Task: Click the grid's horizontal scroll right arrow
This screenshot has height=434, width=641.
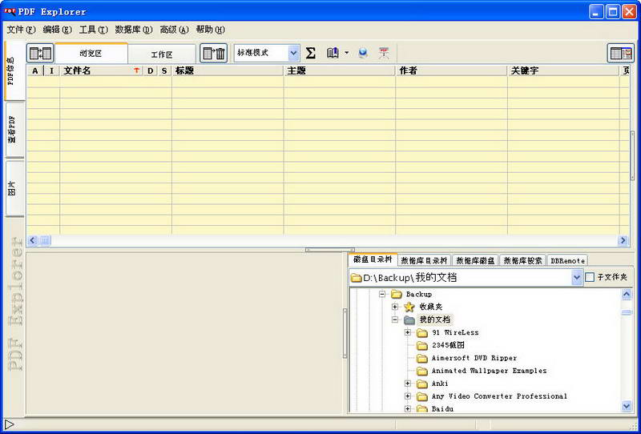Action: [623, 240]
